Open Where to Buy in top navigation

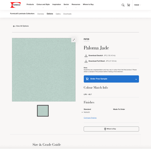[x=88, y=4]
